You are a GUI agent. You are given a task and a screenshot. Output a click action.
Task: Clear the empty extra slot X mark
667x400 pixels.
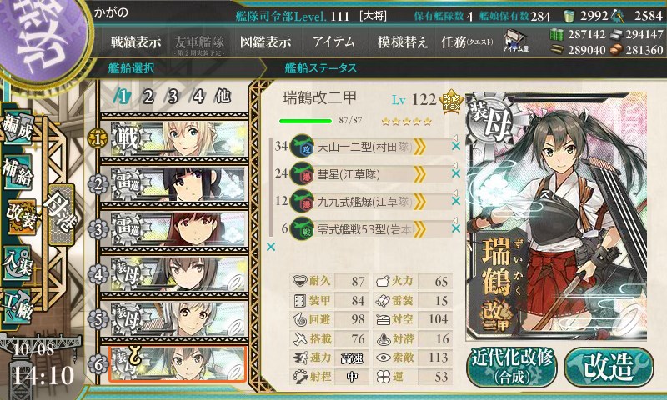pos(270,247)
